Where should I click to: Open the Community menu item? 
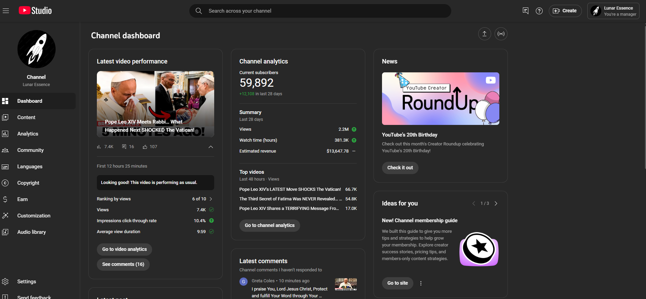pos(38,150)
